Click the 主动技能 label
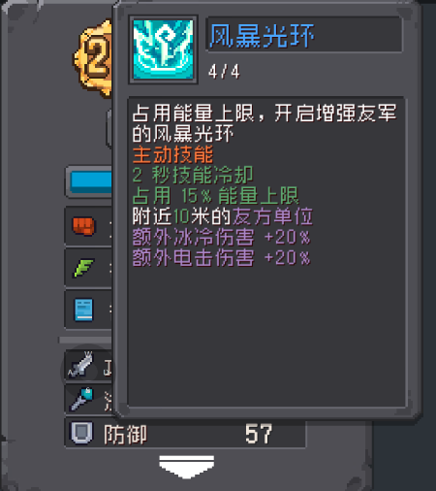The width and height of the screenshot is (436, 491). click(173, 154)
